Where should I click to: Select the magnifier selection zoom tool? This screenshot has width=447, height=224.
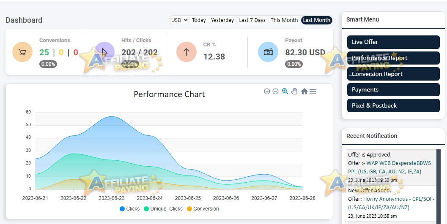285,91
